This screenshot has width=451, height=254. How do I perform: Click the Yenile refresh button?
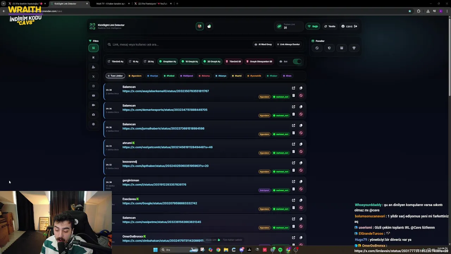pyautogui.click(x=330, y=26)
